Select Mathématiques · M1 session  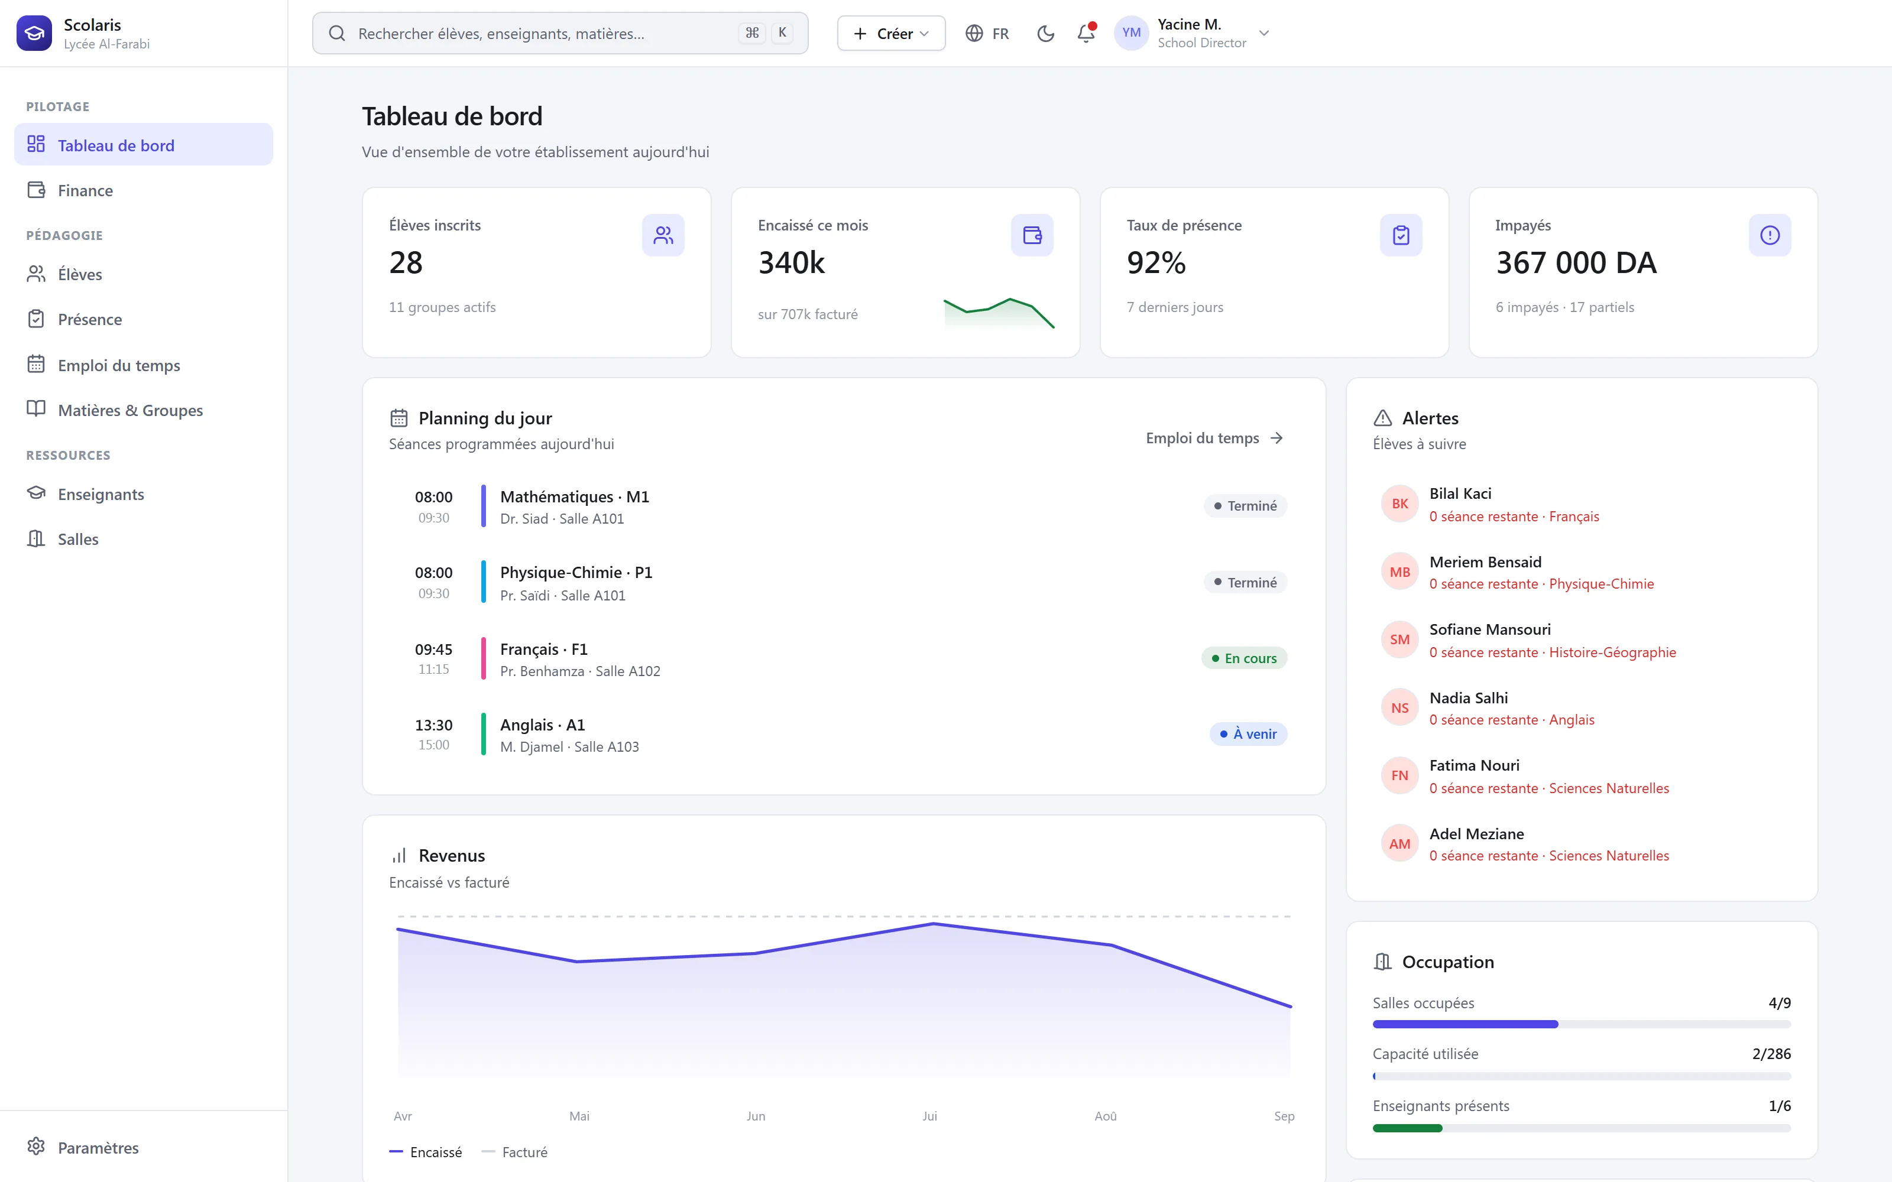pyautogui.click(x=844, y=506)
